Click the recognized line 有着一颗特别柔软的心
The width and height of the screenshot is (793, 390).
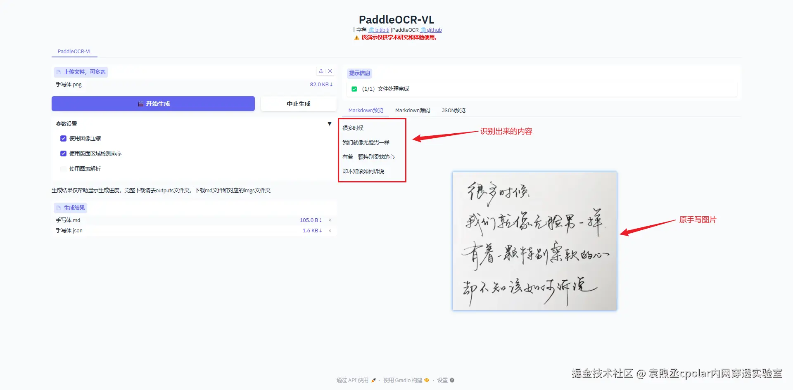[368, 157]
